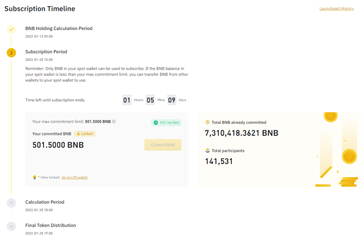Click the KYC Verified badge

coord(166,122)
